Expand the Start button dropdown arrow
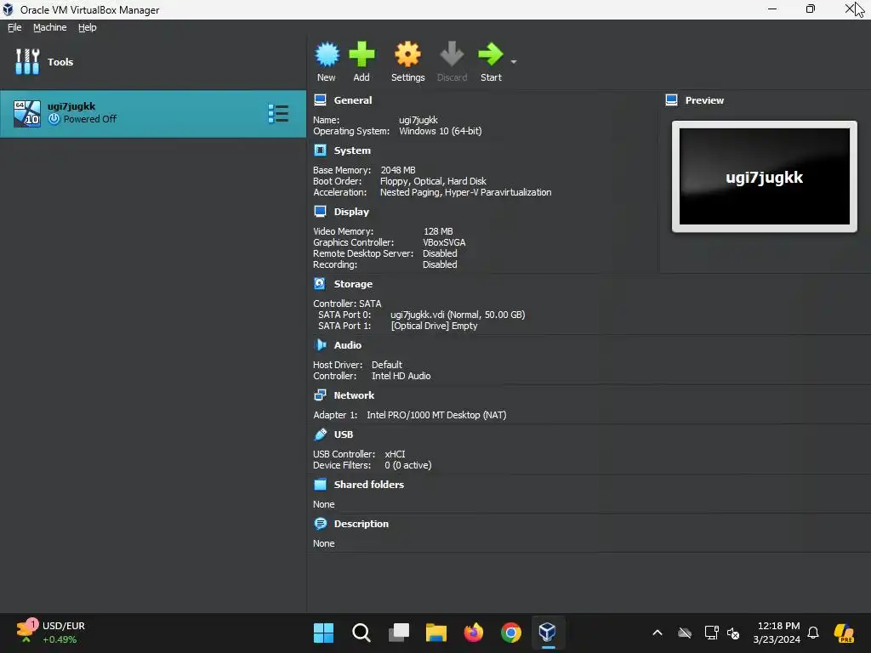The width and height of the screenshot is (871, 653). tap(514, 61)
